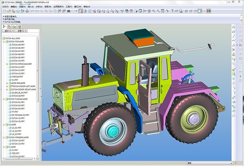Viewport: 244px width, 166px height.
Task: Click the binoculars Find icon
Action: (x=69, y=11)
